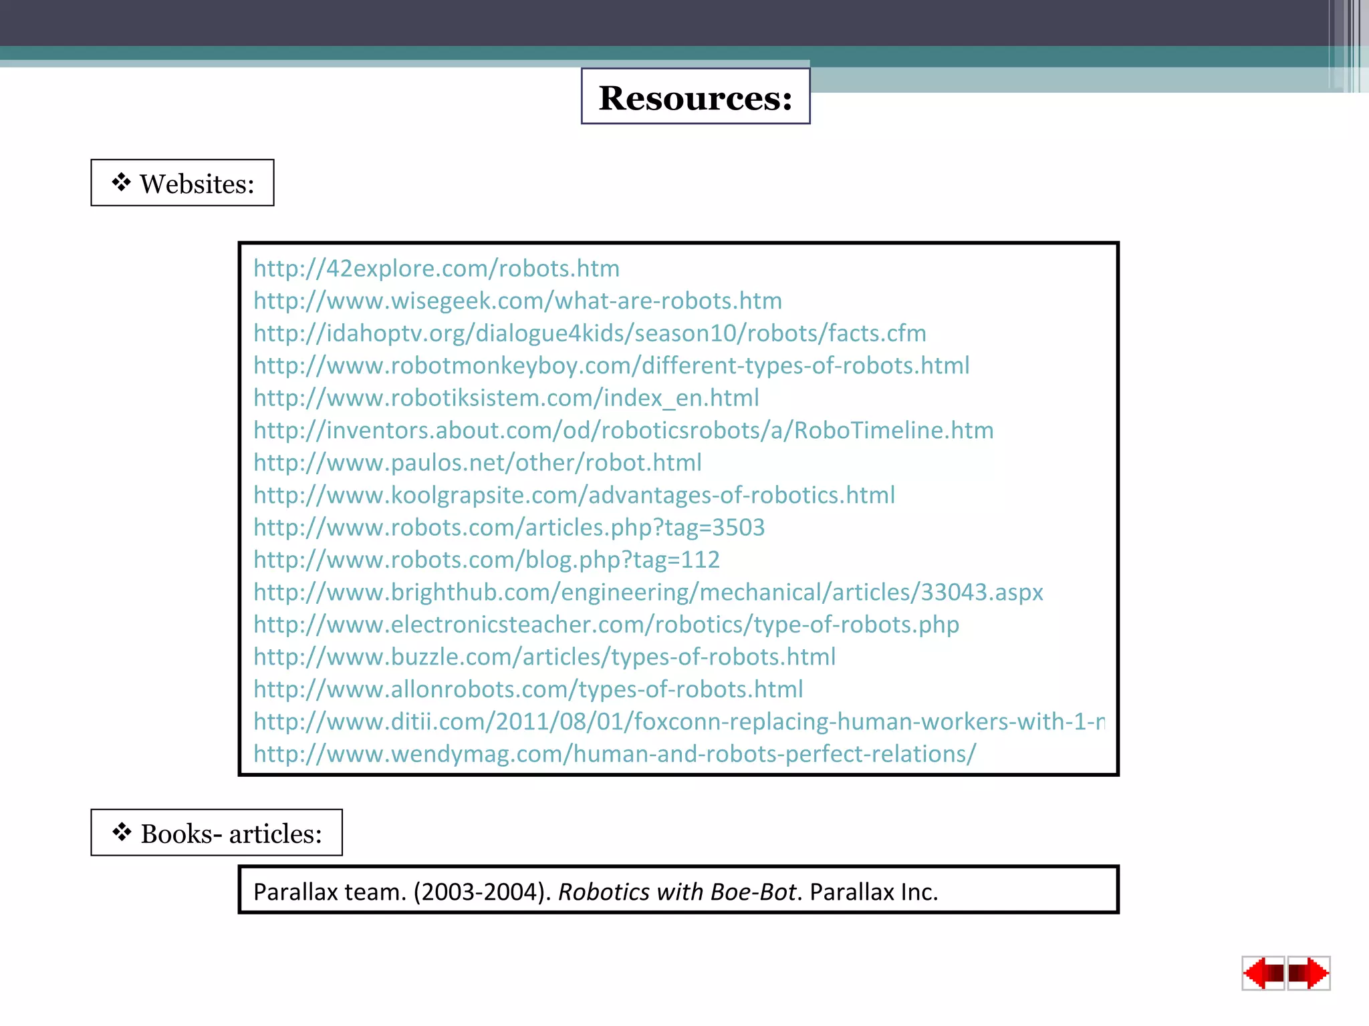This screenshot has width=1369, height=1026.
Task: Open the electronicsteacher type-of-robots link
Action: pyautogui.click(x=606, y=625)
